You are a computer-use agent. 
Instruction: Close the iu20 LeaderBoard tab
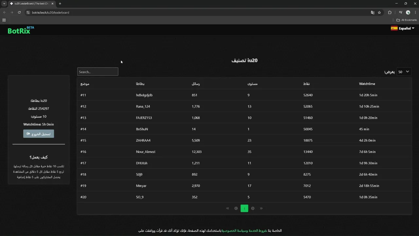[x=52, y=4]
